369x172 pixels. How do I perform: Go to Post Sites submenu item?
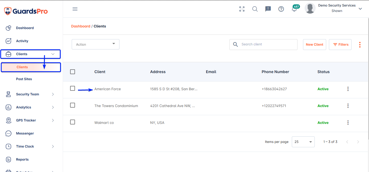pyautogui.click(x=24, y=79)
